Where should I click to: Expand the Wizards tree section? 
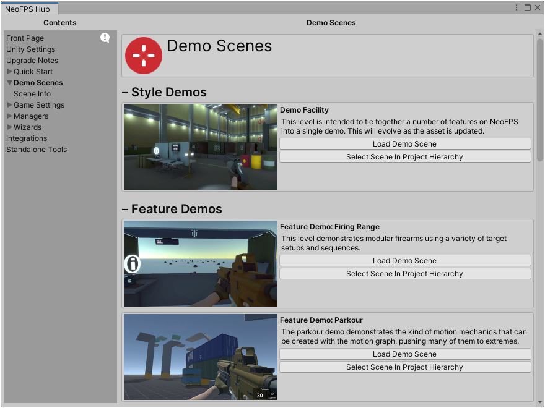pos(10,127)
